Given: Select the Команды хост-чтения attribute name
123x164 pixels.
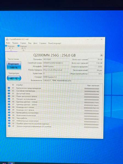Looking at the screenshot, I should (x=25, y=107).
